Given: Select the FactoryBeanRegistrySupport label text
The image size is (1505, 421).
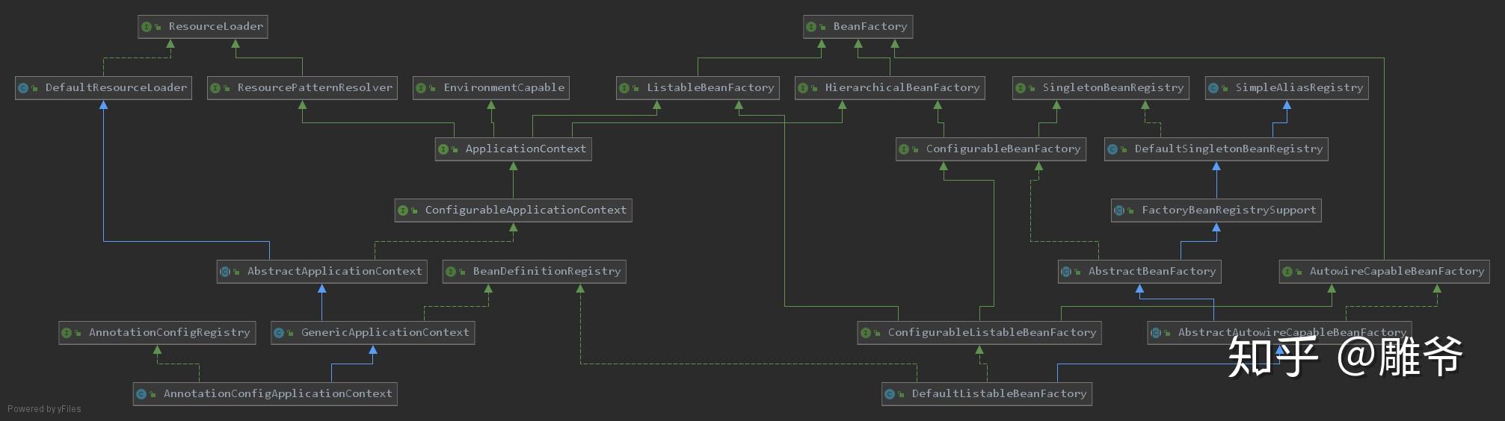Looking at the screenshot, I should click(x=1228, y=210).
